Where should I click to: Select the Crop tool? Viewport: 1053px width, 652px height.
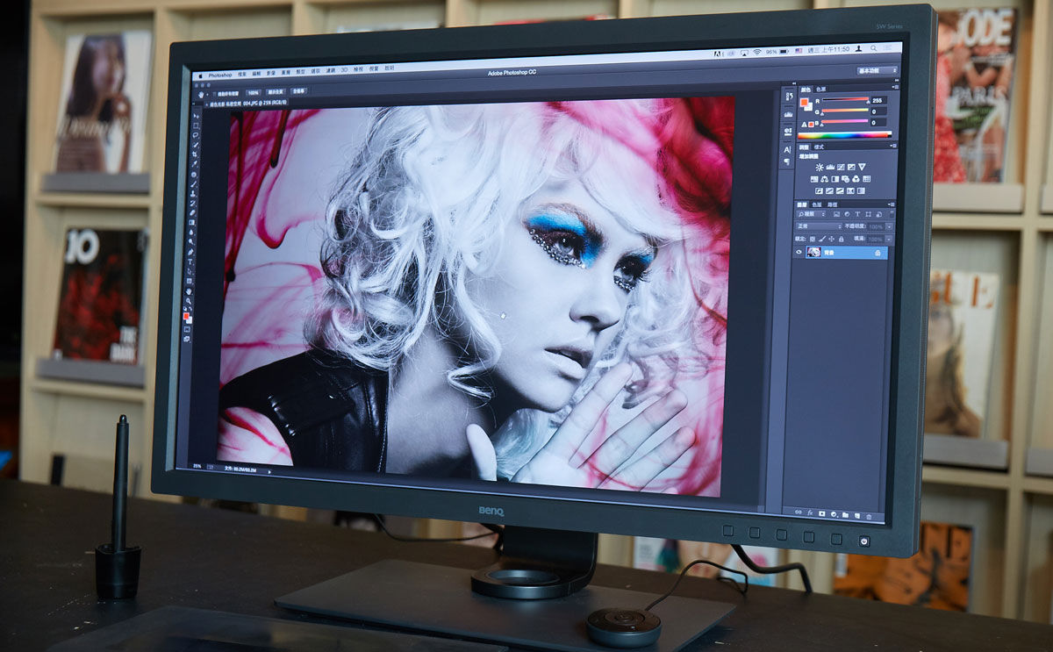coord(195,155)
